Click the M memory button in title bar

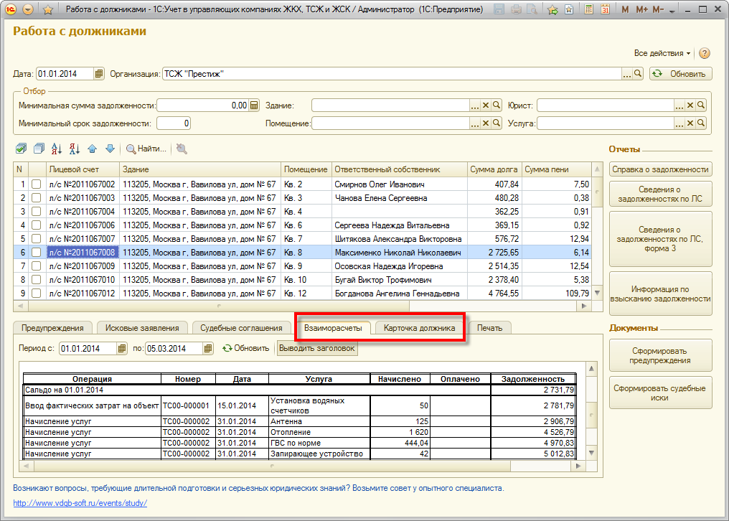tap(625, 9)
